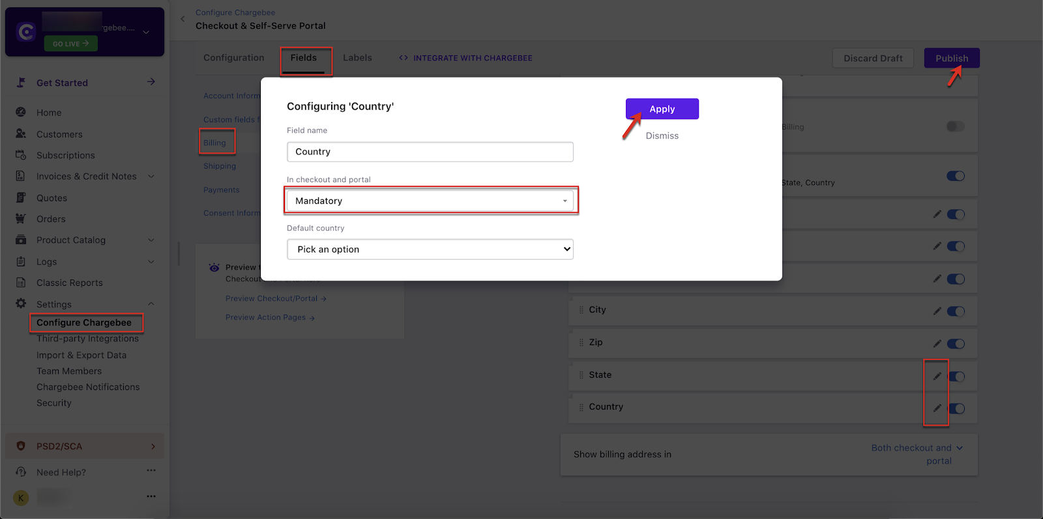Click the Chargebee logo icon

click(26, 31)
